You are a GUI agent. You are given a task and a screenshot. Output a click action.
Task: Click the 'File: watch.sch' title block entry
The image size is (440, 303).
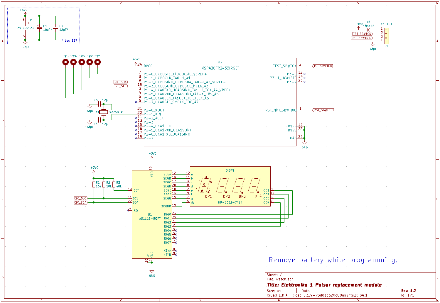click(280, 279)
